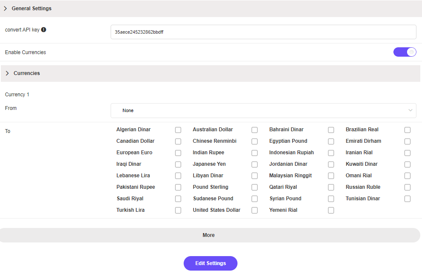Enable the Kuwaiti Dinar checkbox
Viewport: 422px width, 274px height.
click(407, 164)
